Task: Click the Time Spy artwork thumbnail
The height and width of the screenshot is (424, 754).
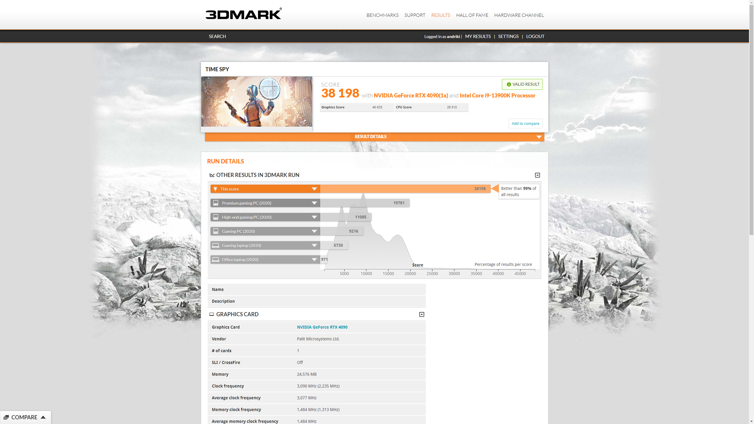Action: coord(257,101)
